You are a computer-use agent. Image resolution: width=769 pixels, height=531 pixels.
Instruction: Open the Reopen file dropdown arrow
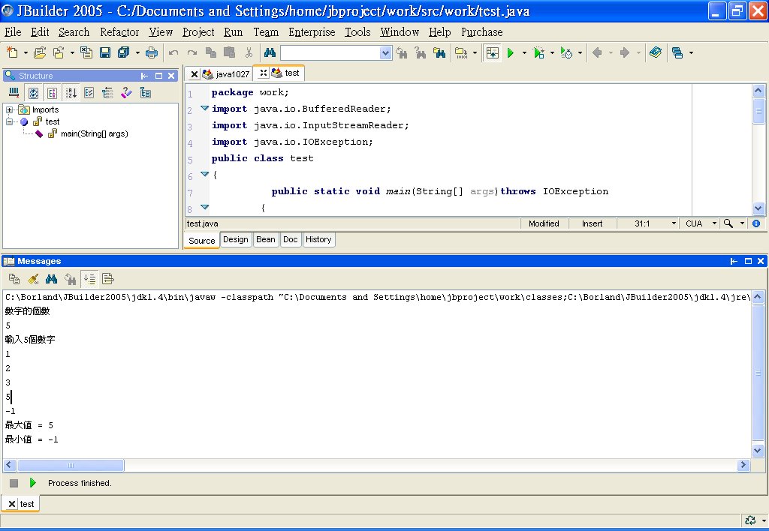pos(72,52)
